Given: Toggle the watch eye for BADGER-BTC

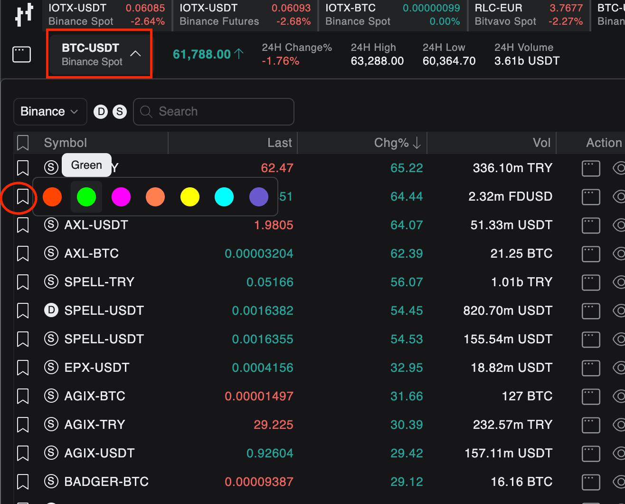Looking at the screenshot, I should point(619,482).
